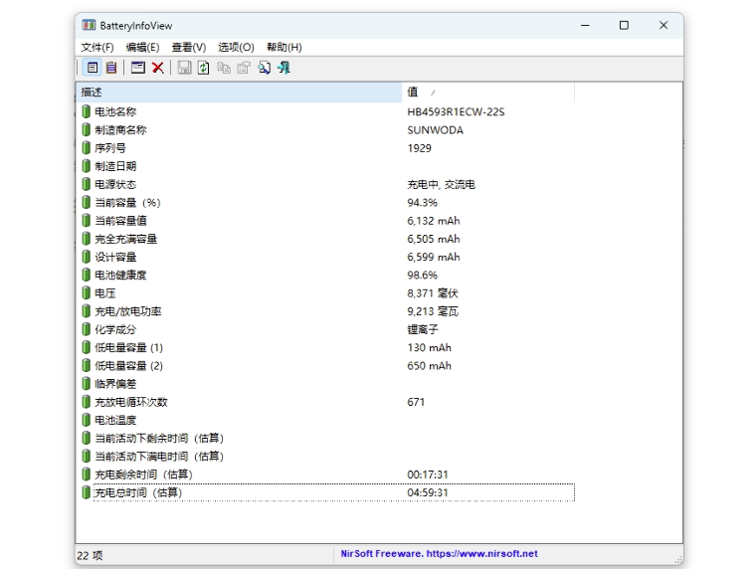Open the NirSoft Freeware website link

[x=440, y=553]
